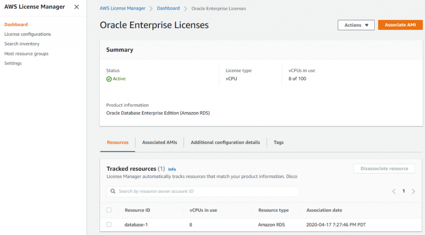Go to next page of tracked resources
Screen dimensions: 425x235
(413, 191)
